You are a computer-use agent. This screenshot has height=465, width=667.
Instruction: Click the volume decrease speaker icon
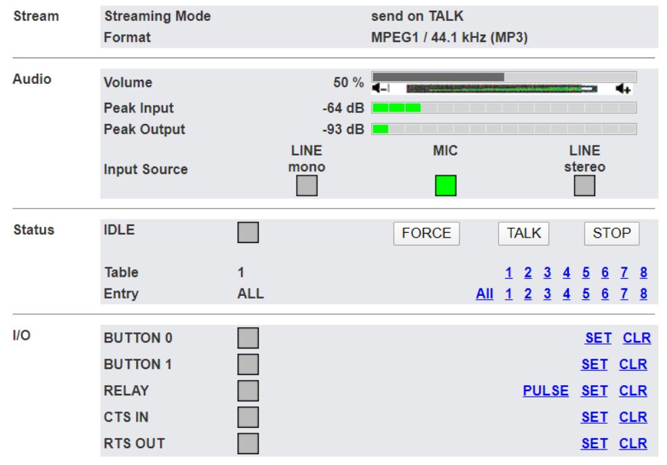382,89
